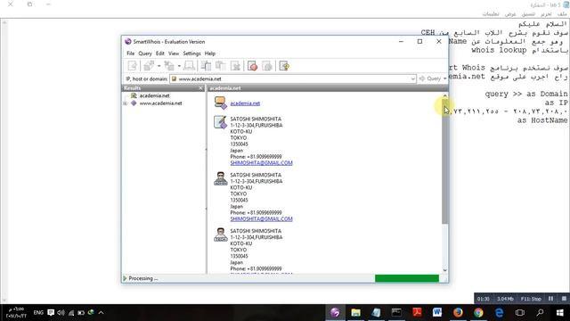
Task: Click 'Phone: +81.9099699999' in the first contact
Action: [x=256, y=157]
